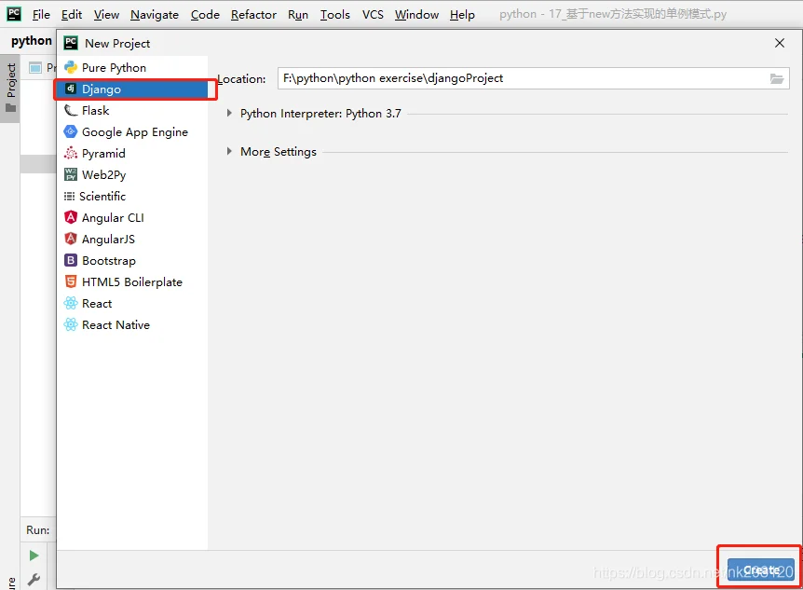
Task: Click the Flask icon in the list
Action: 71,110
